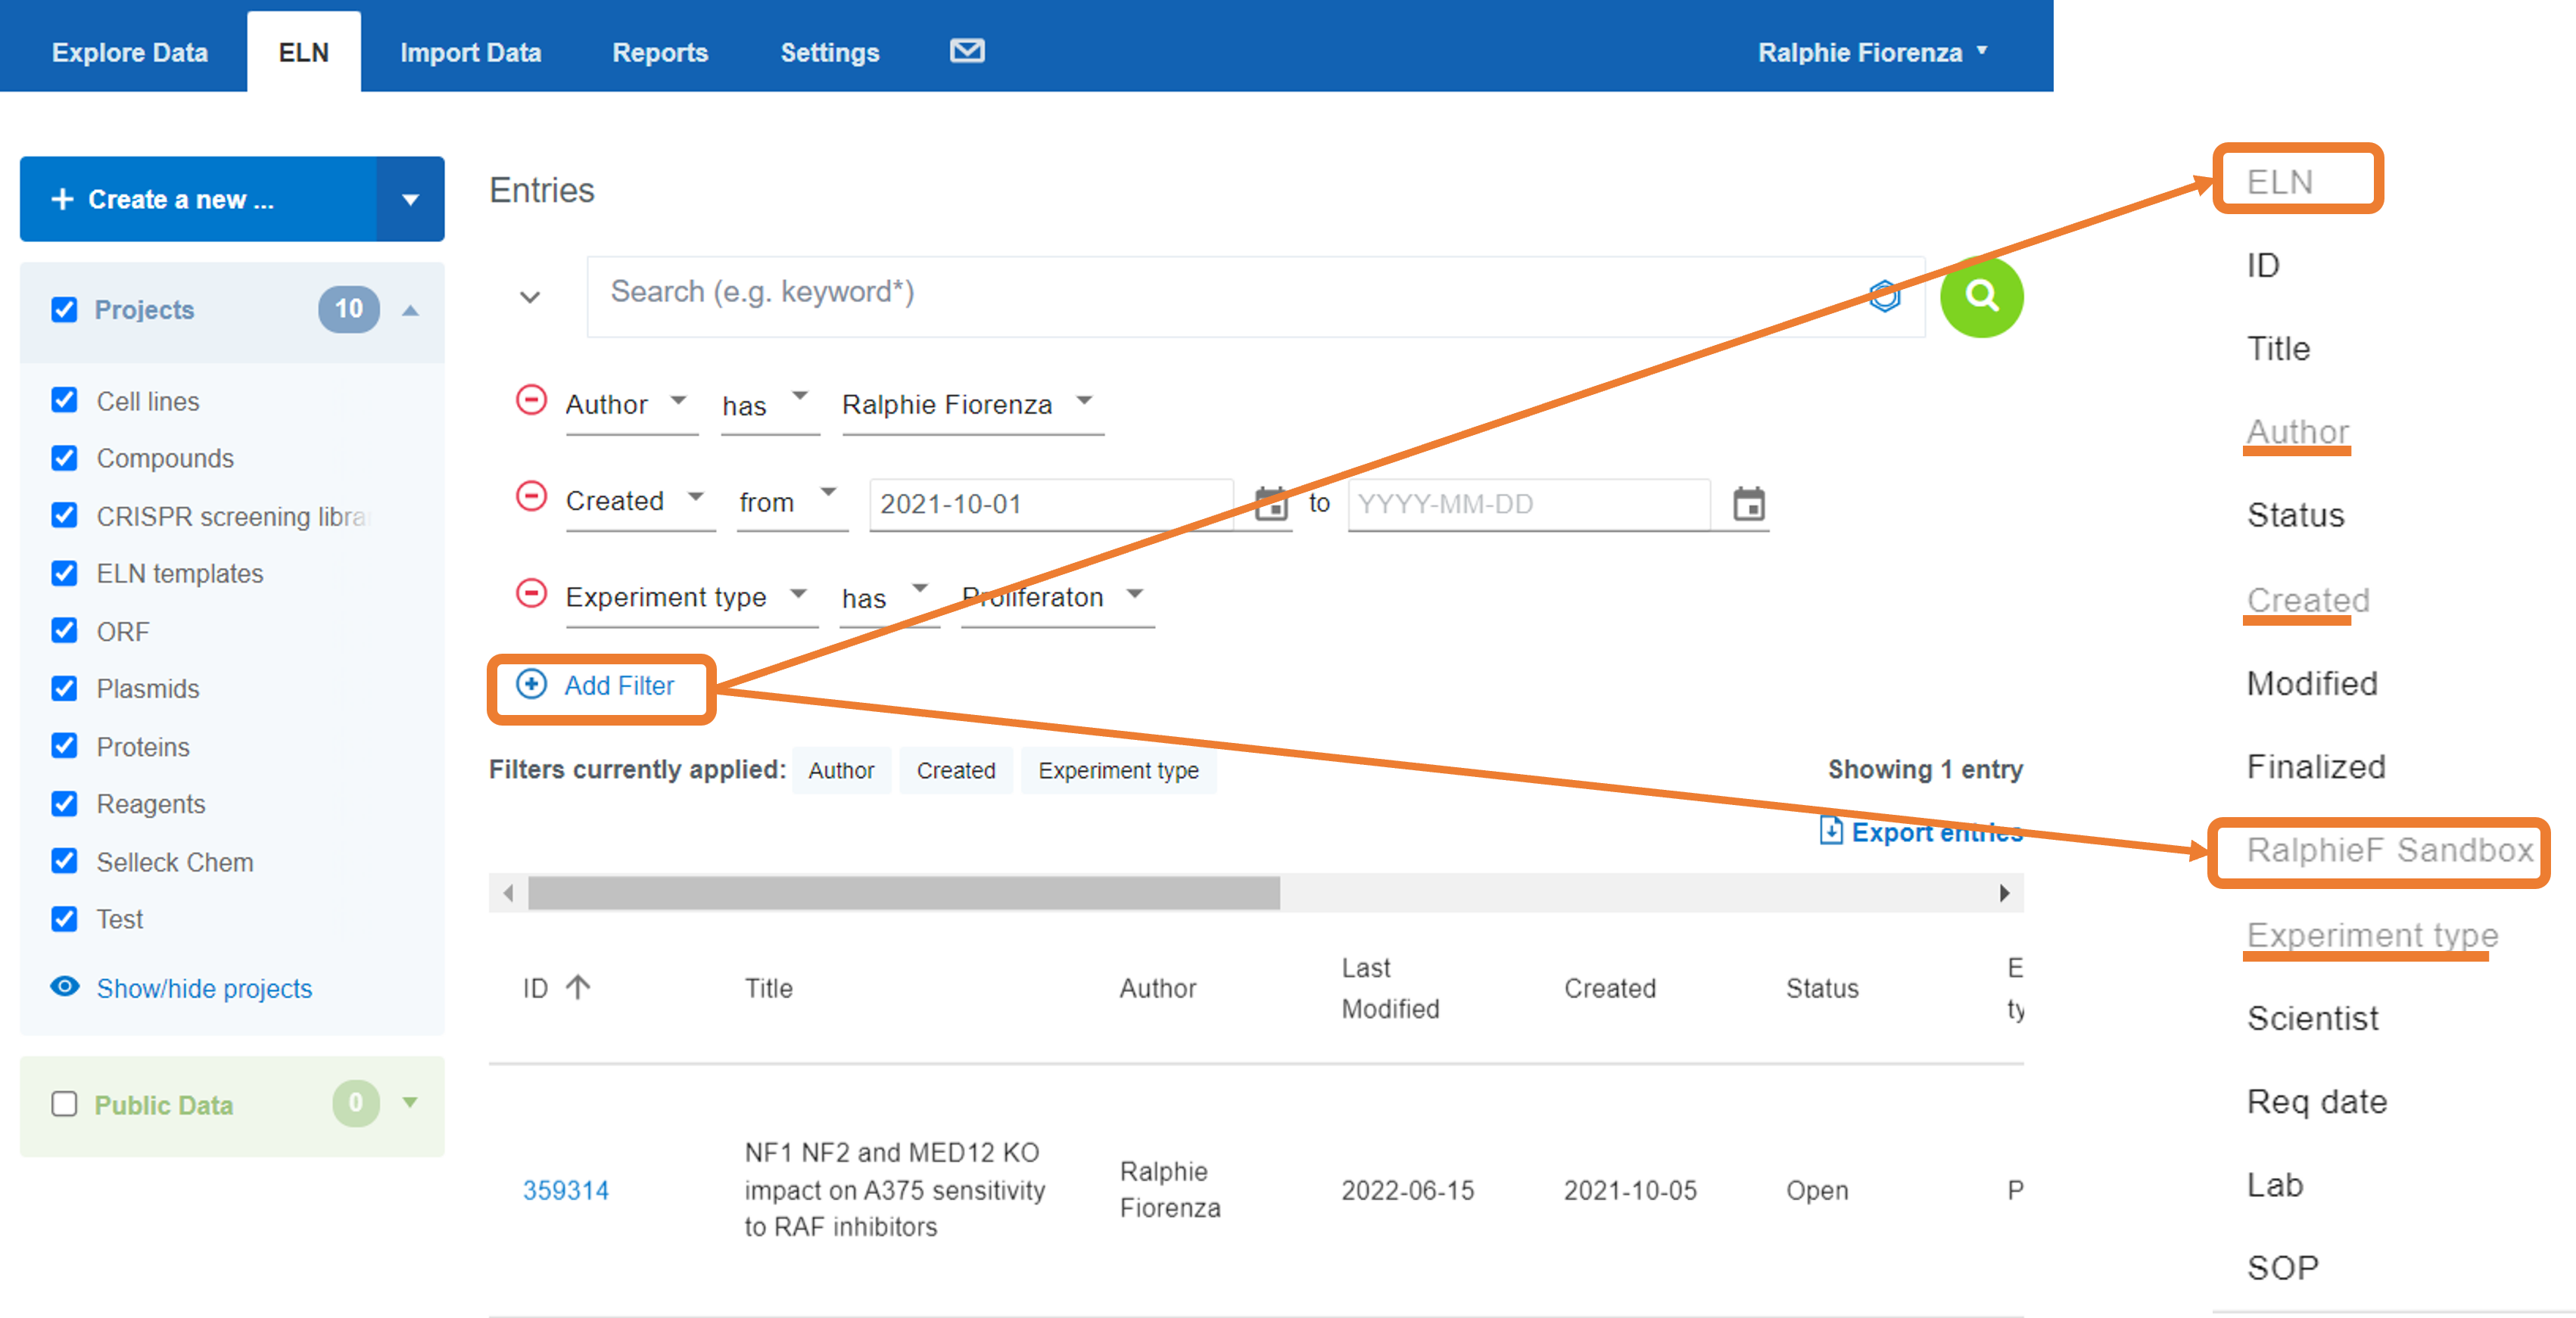Open the Settings tab
Image resolution: width=2576 pixels, height=1318 pixels.
(x=830, y=52)
